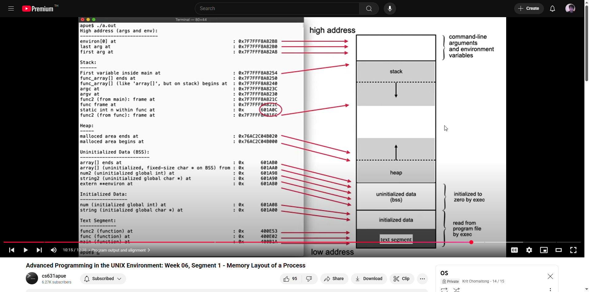Screen dimensions: 589x292
Task: Expand the Program output and alignment chapter
Action: pyautogui.click(x=149, y=250)
